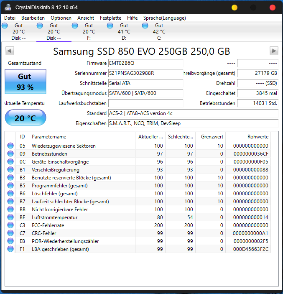
Task: Click raw value 0000000000A1
Action: point(250,233)
